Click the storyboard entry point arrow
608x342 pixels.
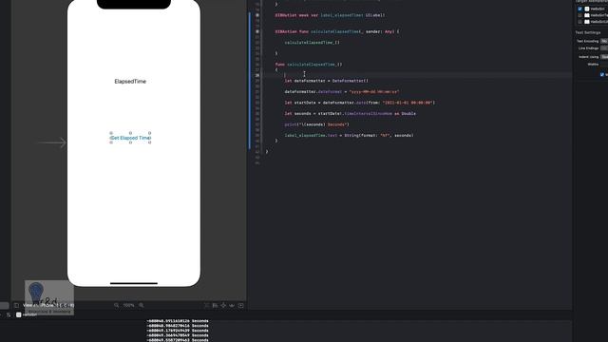(x=52, y=142)
